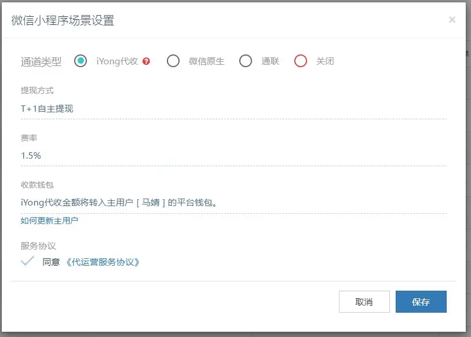Choose the 微信原生 channel type option

(173, 61)
